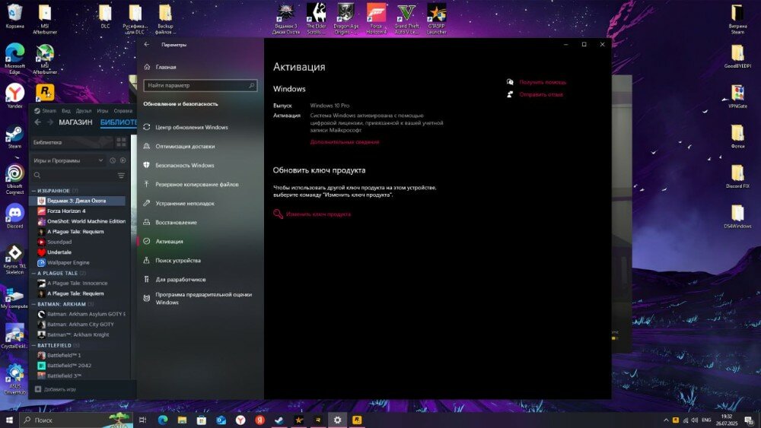Open Поиск устройства section
The height and width of the screenshot is (428, 761).
coord(177,260)
